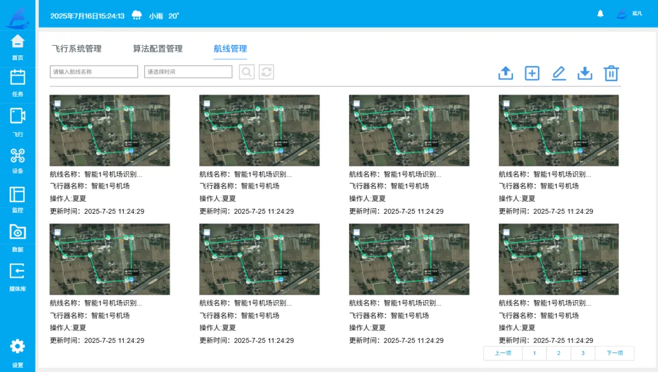
Task: Open 设备 drone icon in sidebar
Action: [x=18, y=161]
